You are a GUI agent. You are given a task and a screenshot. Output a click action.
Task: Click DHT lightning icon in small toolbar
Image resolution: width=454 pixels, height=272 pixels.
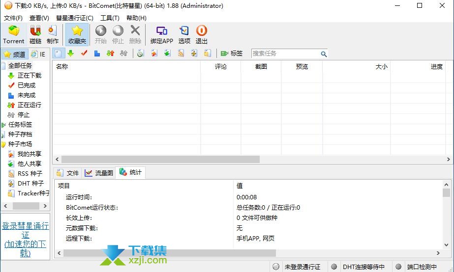click(194, 54)
